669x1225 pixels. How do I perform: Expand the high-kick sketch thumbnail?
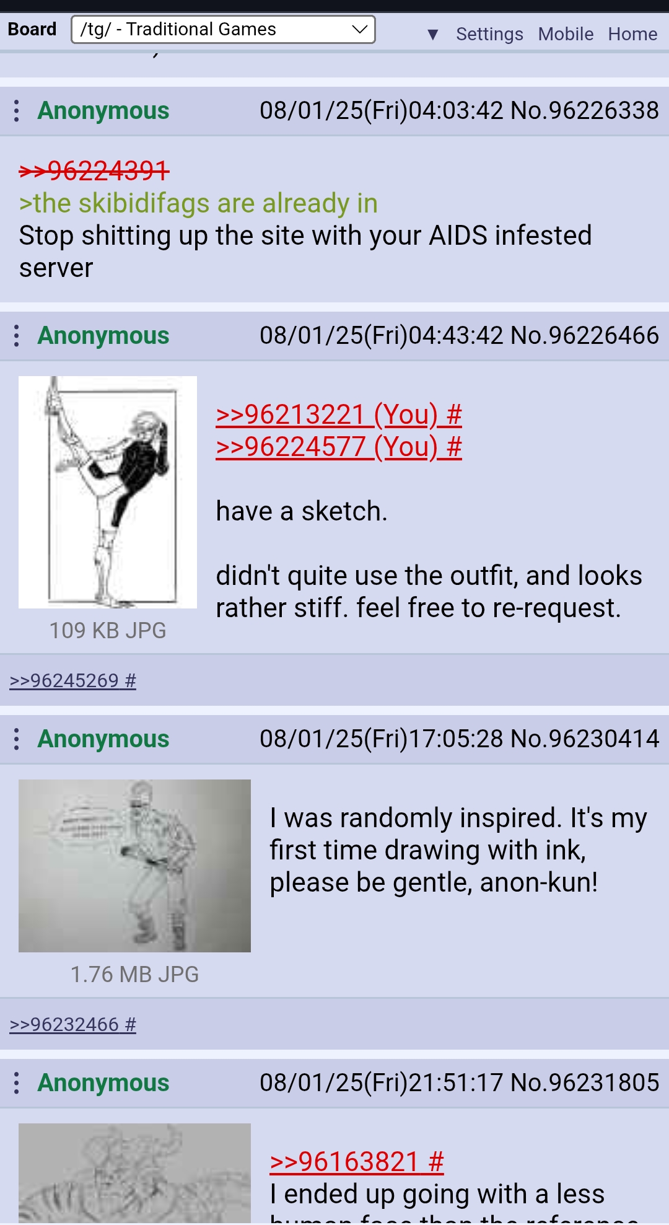(x=108, y=492)
